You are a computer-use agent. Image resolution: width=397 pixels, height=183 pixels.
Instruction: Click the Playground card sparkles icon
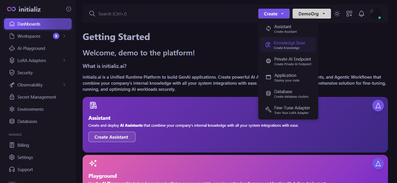point(93,163)
